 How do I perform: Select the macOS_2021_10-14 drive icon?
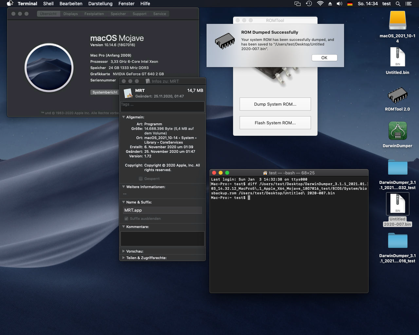pyautogui.click(x=397, y=21)
